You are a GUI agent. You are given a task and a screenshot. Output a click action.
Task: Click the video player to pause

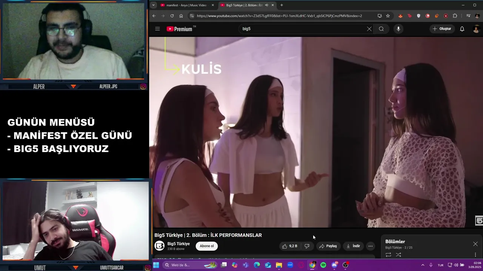coord(316,132)
